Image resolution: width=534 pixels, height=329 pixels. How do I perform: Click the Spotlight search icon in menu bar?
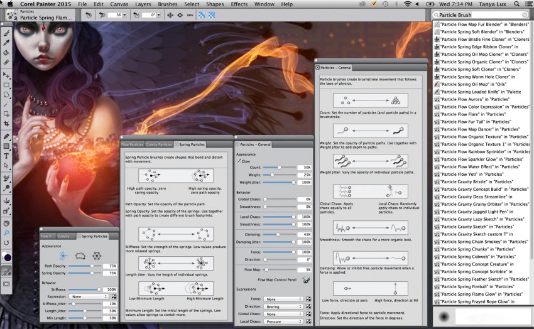pyautogui.click(x=516, y=4)
